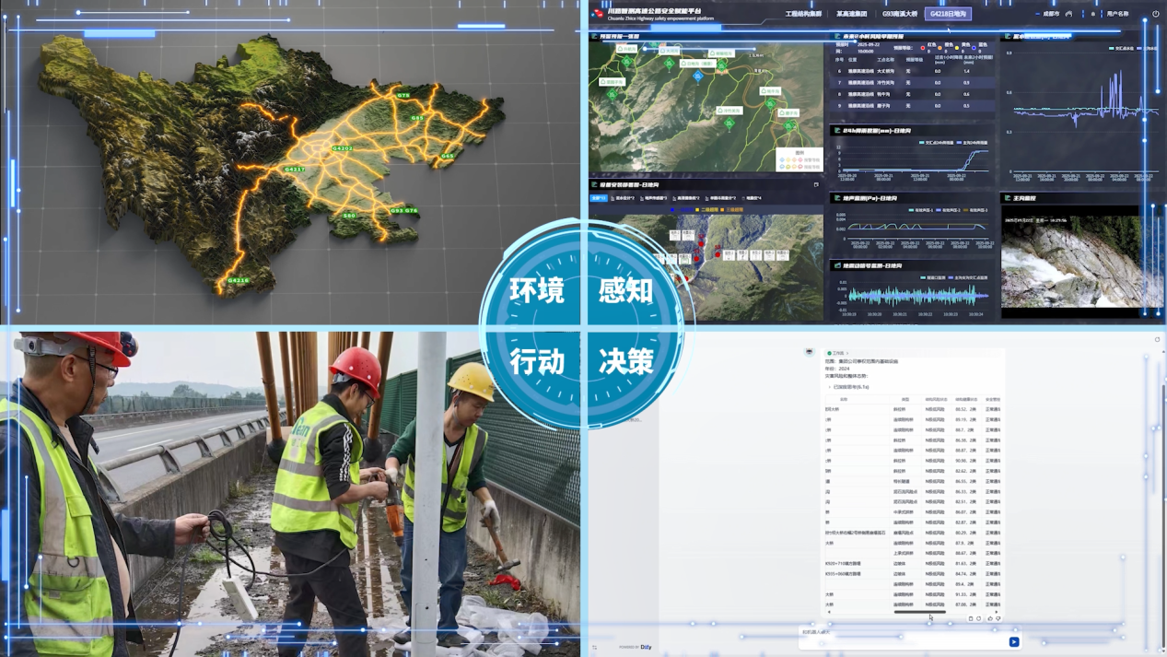This screenshot has width=1167, height=657.
Task: Click the thumbs down feedback icon
Action: 998,619
